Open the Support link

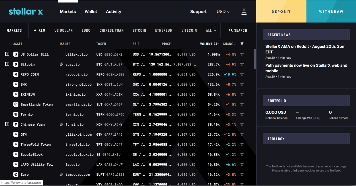(198, 12)
